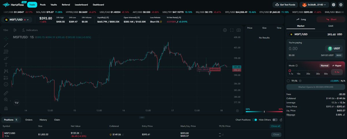Click the panel resize handle above Positions
Viewport: 347px width, 139px height.
point(142,117)
